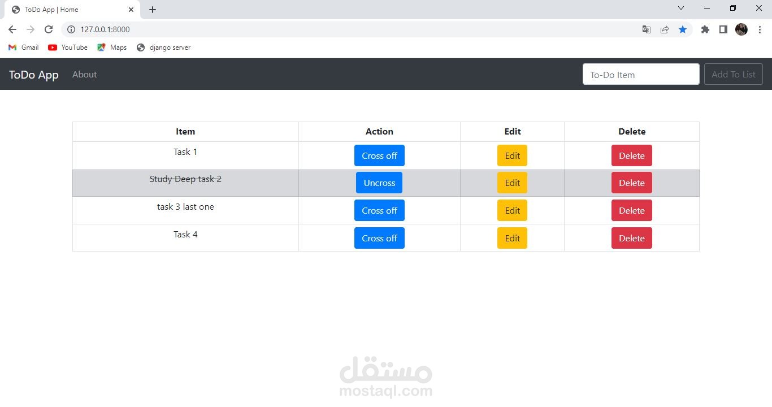Cross off Task 4

(x=379, y=238)
